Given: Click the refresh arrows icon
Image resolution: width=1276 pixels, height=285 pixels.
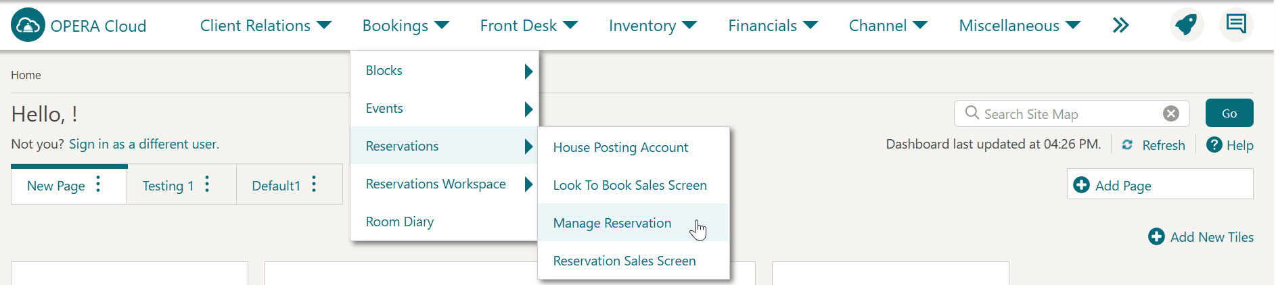Looking at the screenshot, I should [1127, 145].
